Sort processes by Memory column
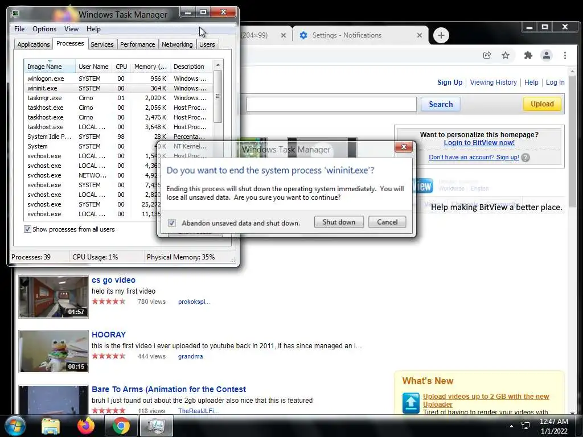Viewport: 583px width, 437px height. [150, 67]
